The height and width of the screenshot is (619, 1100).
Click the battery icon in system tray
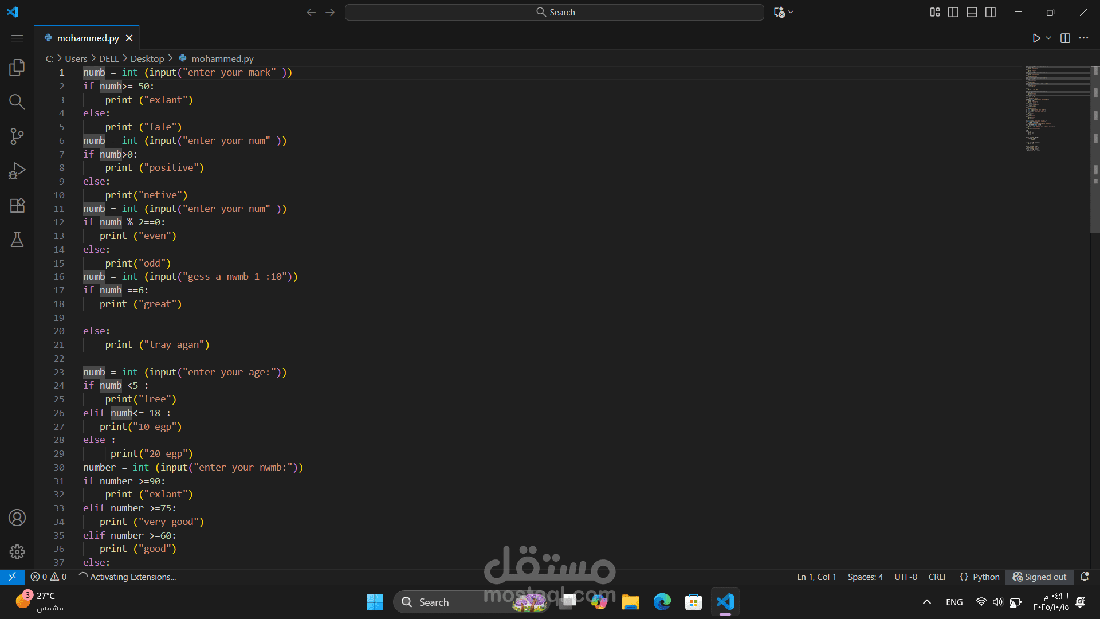(1016, 602)
